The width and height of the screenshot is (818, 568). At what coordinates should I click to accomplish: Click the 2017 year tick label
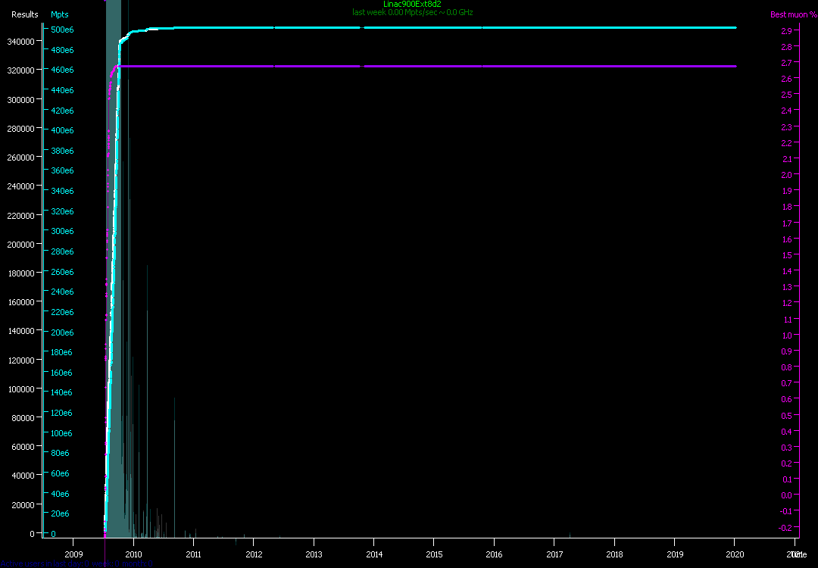[554, 554]
